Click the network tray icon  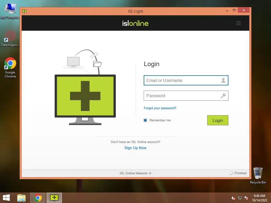tap(240, 198)
